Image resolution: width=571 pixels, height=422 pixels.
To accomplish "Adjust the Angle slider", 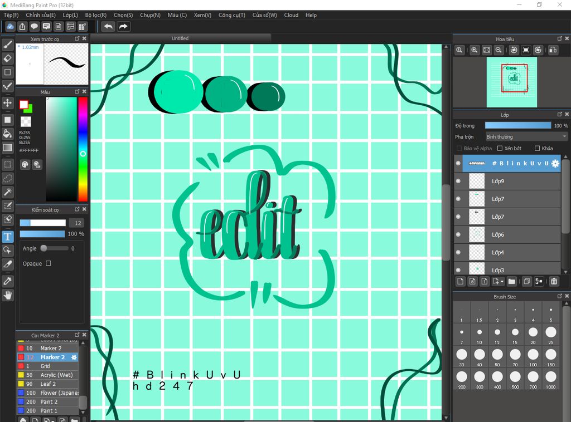I will point(54,248).
